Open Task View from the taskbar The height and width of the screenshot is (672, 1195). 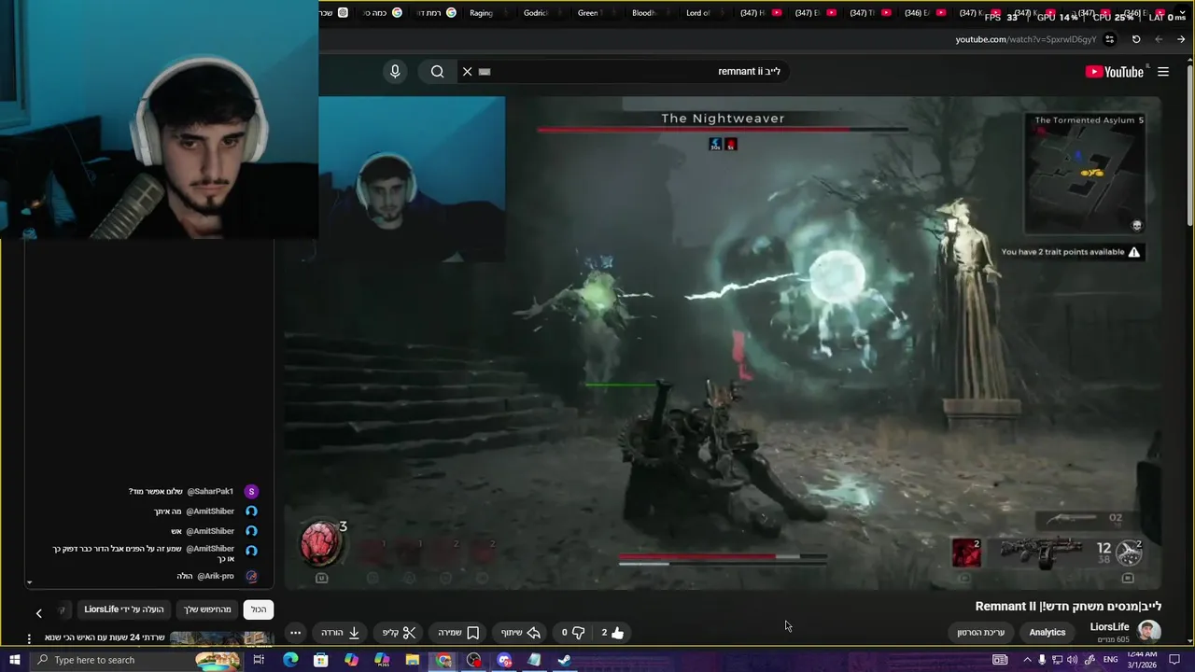click(x=259, y=660)
